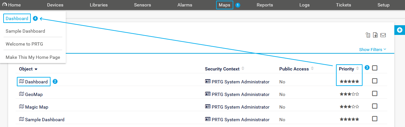Check the select-all checkbox in header
Screen dimensions: 405x127
click(x=375, y=68)
